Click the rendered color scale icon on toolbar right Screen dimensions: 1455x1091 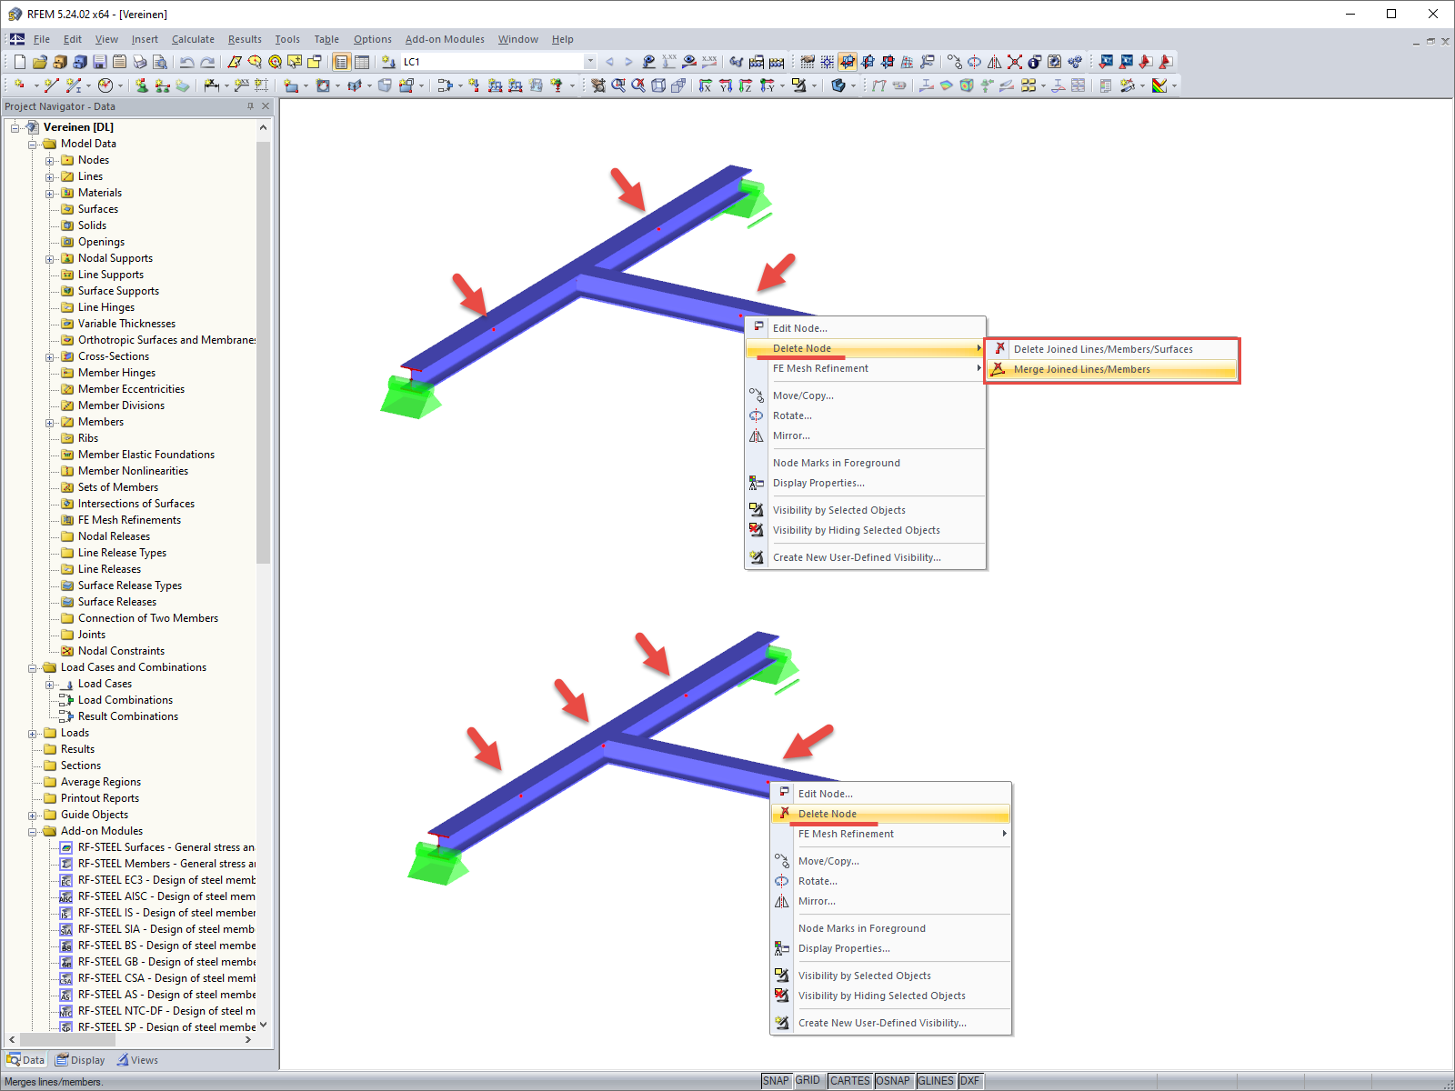[1159, 86]
